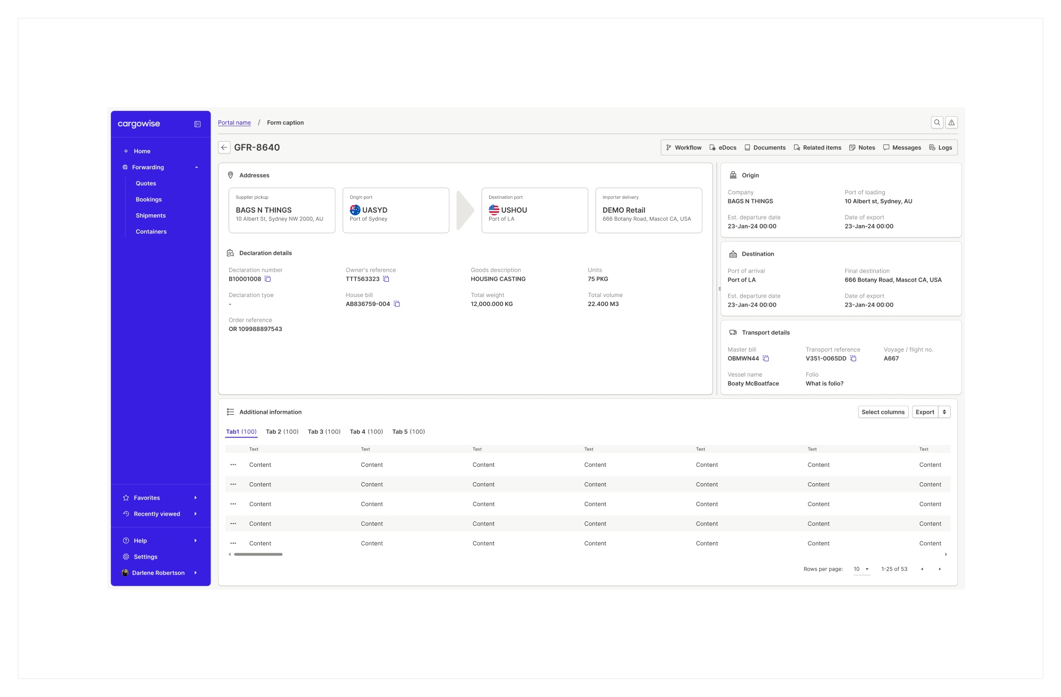Click the Home icon in the sidebar
Image resolution: width=1061 pixels, height=697 pixels.
[126, 151]
